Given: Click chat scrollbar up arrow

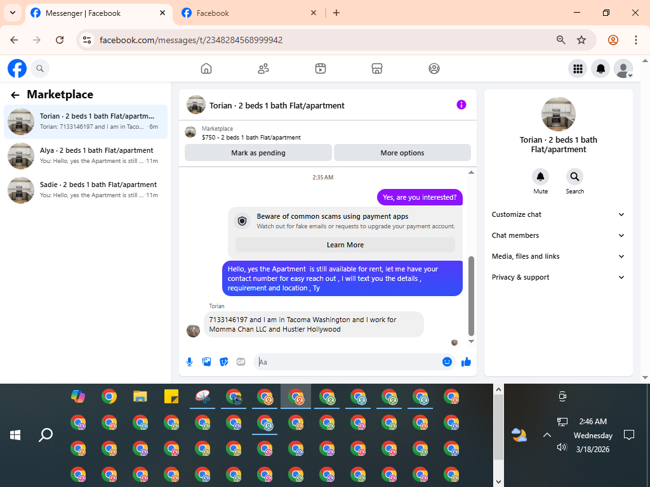Looking at the screenshot, I should click(x=471, y=172).
